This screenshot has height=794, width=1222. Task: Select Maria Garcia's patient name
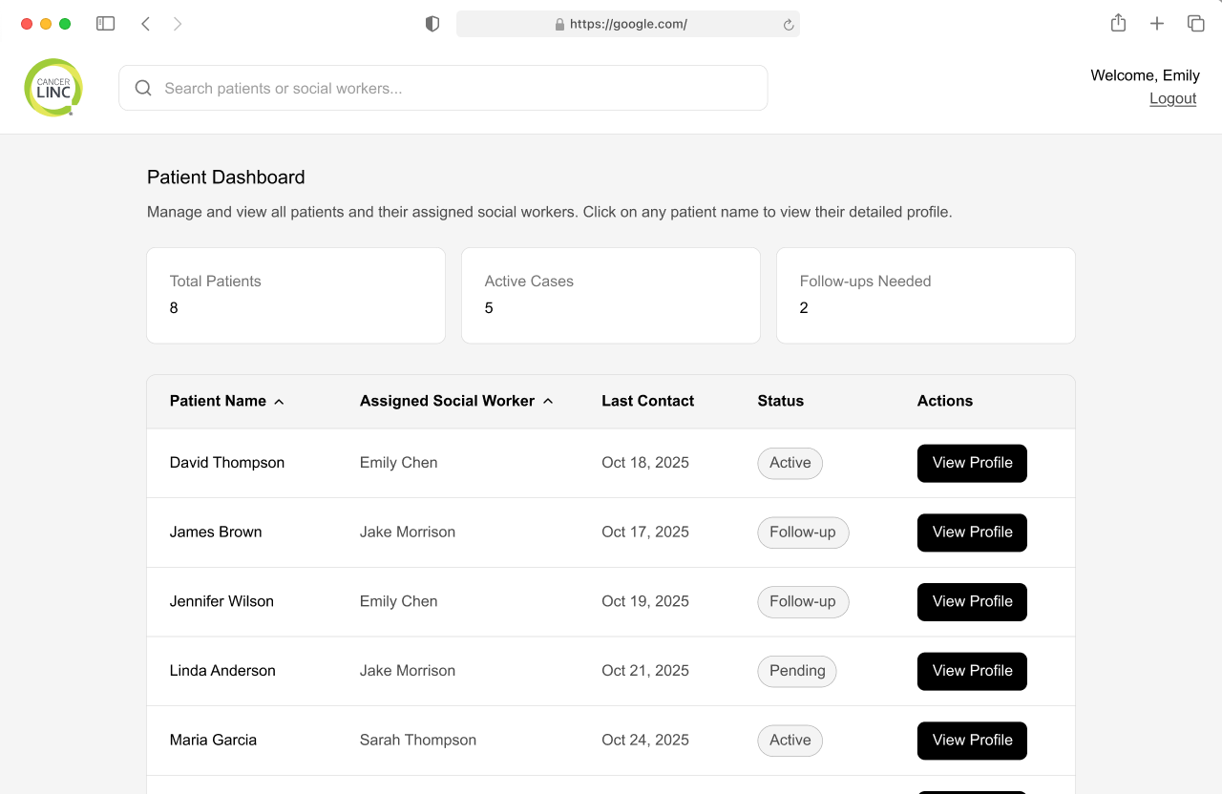[213, 740]
